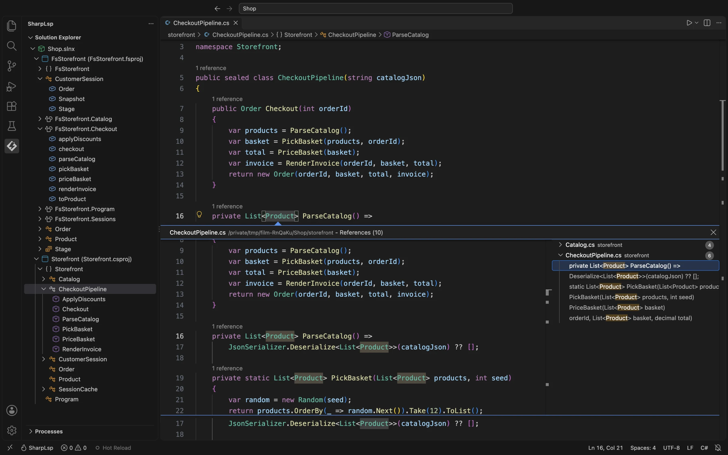Change encoding via UTF-8 status item
The image size is (728, 455).
point(671,448)
